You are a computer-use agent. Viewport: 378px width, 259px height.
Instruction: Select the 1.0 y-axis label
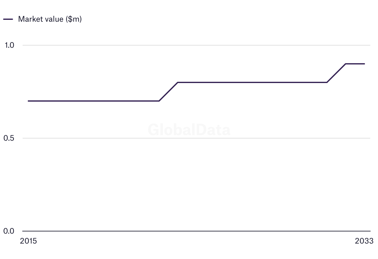pos(9,45)
